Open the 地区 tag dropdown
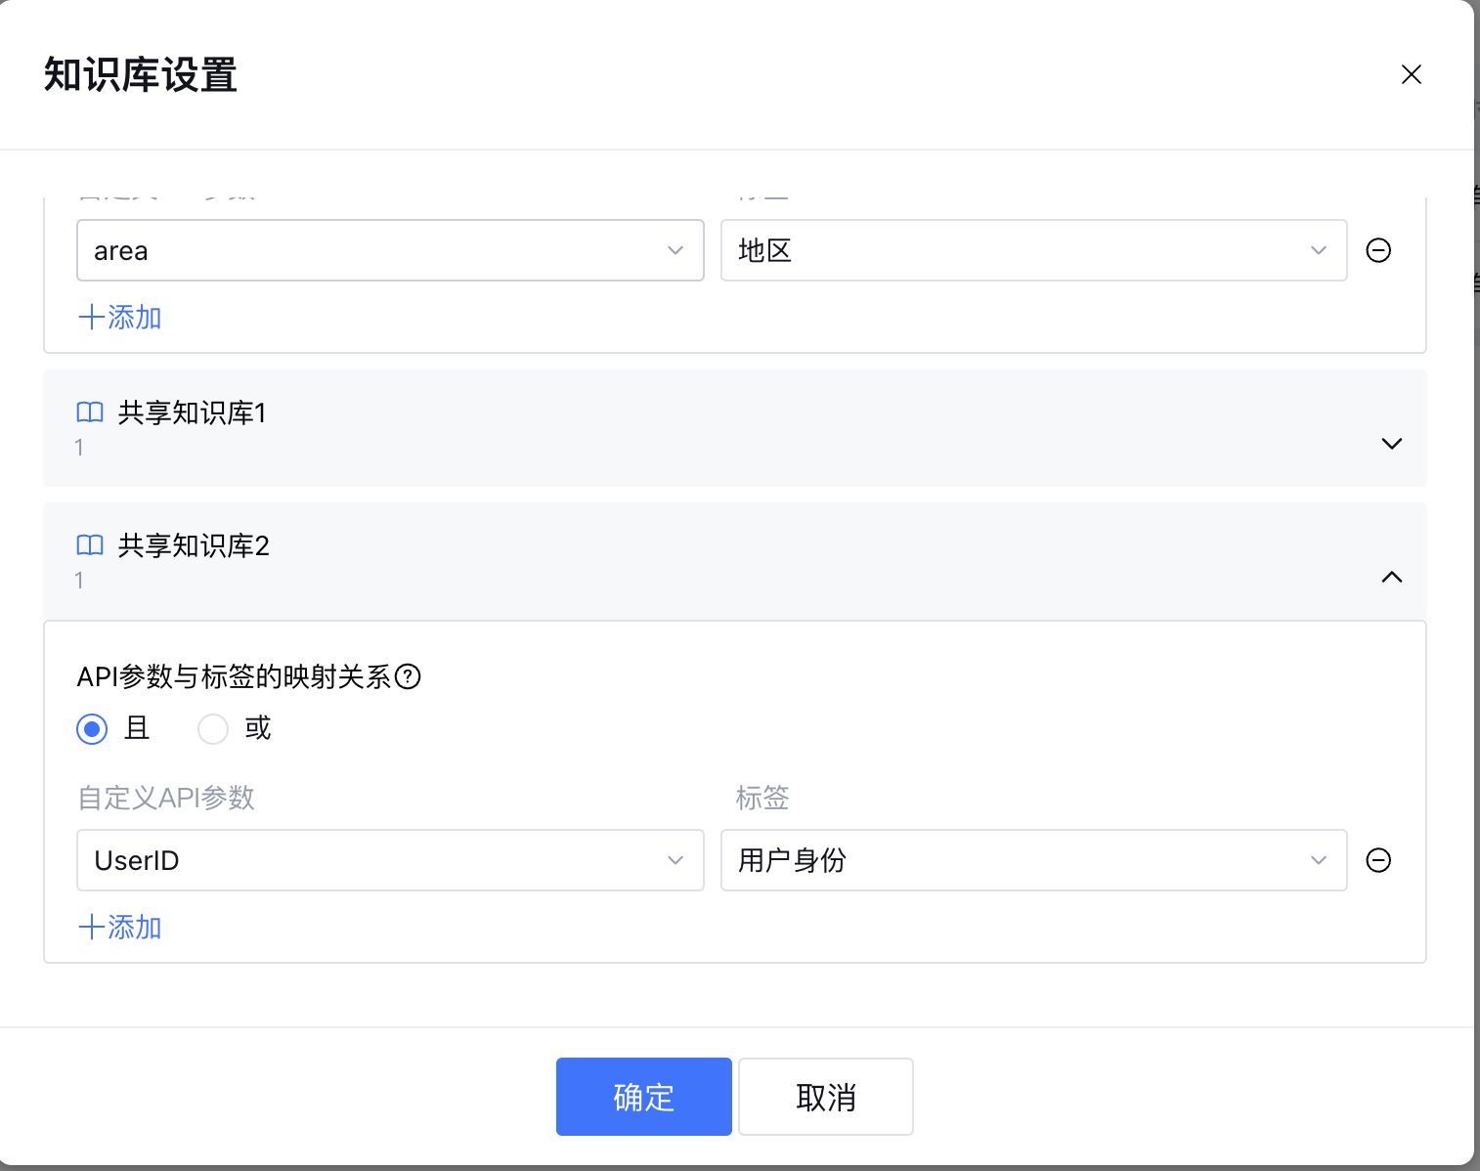 point(1033,250)
